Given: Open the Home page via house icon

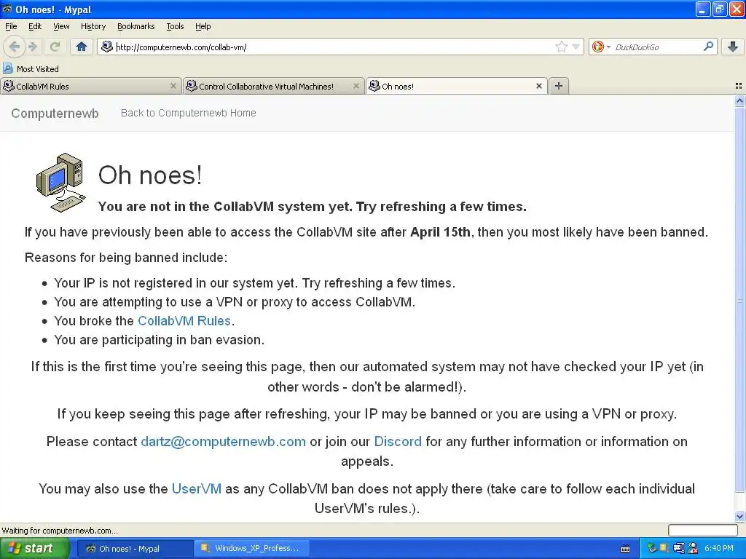Looking at the screenshot, I should (82, 47).
